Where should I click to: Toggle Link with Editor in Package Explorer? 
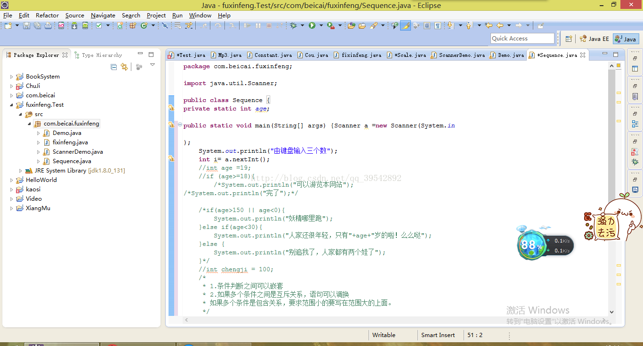click(124, 67)
